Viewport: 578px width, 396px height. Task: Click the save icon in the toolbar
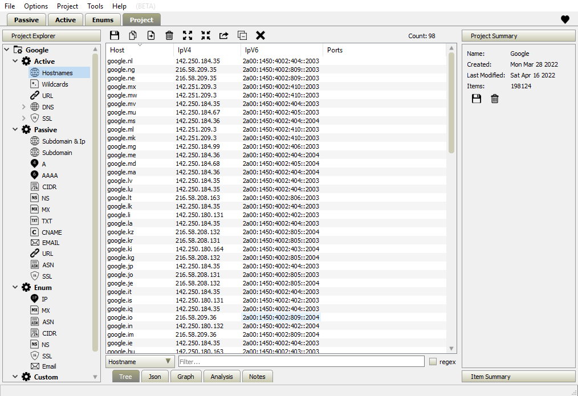click(x=115, y=35)
